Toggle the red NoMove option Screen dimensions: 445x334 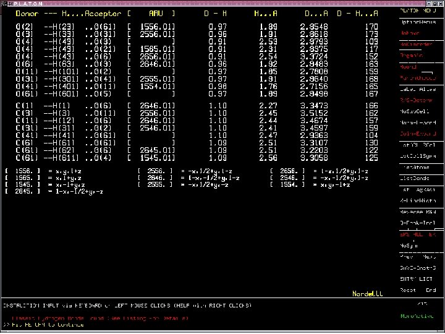coord(410,33)
